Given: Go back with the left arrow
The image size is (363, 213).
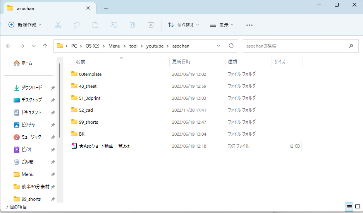Looking at the screenshot, I should [x=9, y=46].
